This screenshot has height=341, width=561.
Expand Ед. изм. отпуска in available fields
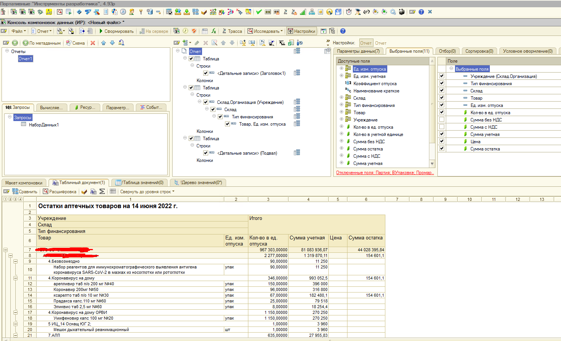pos(341,69)
